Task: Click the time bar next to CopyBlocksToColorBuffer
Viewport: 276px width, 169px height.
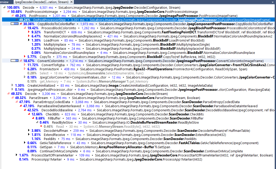Action: 14,24
